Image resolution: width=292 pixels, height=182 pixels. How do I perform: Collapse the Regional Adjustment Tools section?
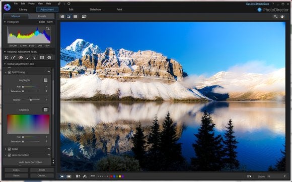click(5, 52)
